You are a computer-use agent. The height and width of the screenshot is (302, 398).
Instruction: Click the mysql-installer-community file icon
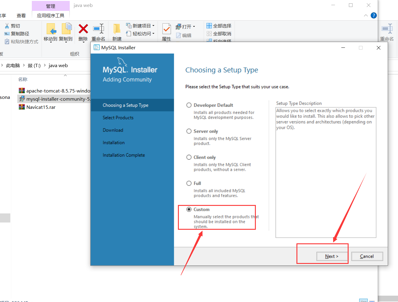[x=22, y=99]
